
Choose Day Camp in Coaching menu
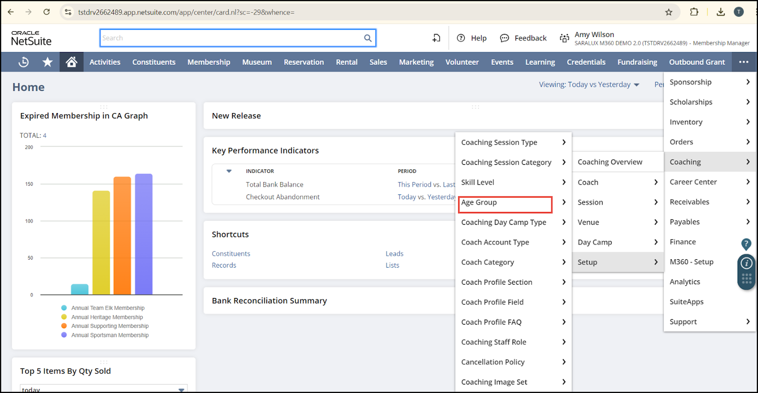(x=595, y=242)
